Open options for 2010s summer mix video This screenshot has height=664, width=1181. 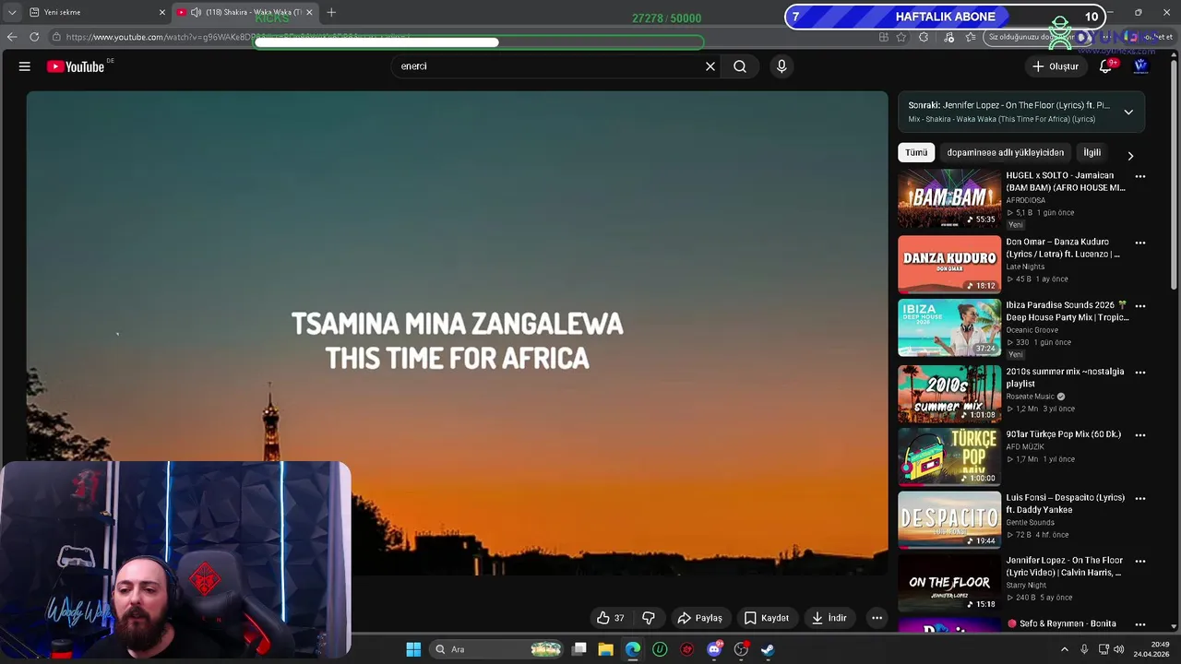(x=1140, y=373)
